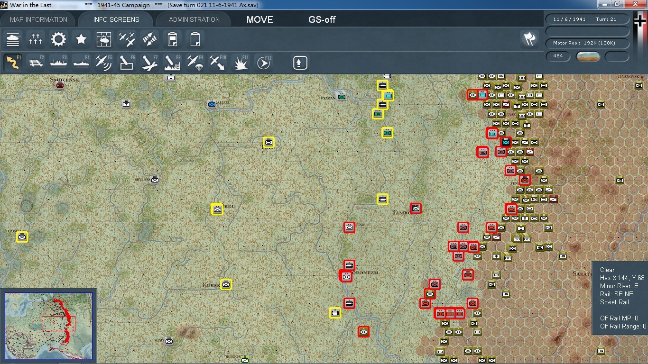Click the Rail: SE NE text
Image resolution: width=648 pixels, height=364 pixels.
[616, 294]
